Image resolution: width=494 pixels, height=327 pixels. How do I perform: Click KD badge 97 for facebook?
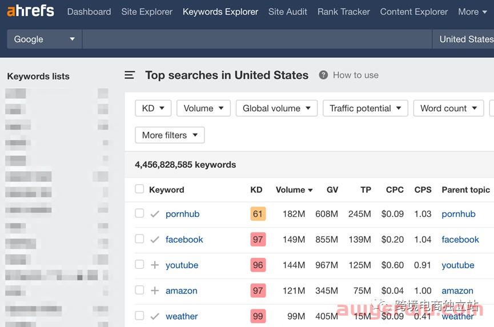tap(258, 240)
